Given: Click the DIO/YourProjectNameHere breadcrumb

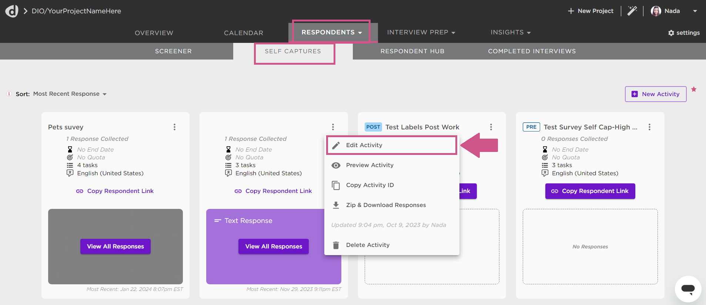Looking at the screenshot, I should [76, 11].
